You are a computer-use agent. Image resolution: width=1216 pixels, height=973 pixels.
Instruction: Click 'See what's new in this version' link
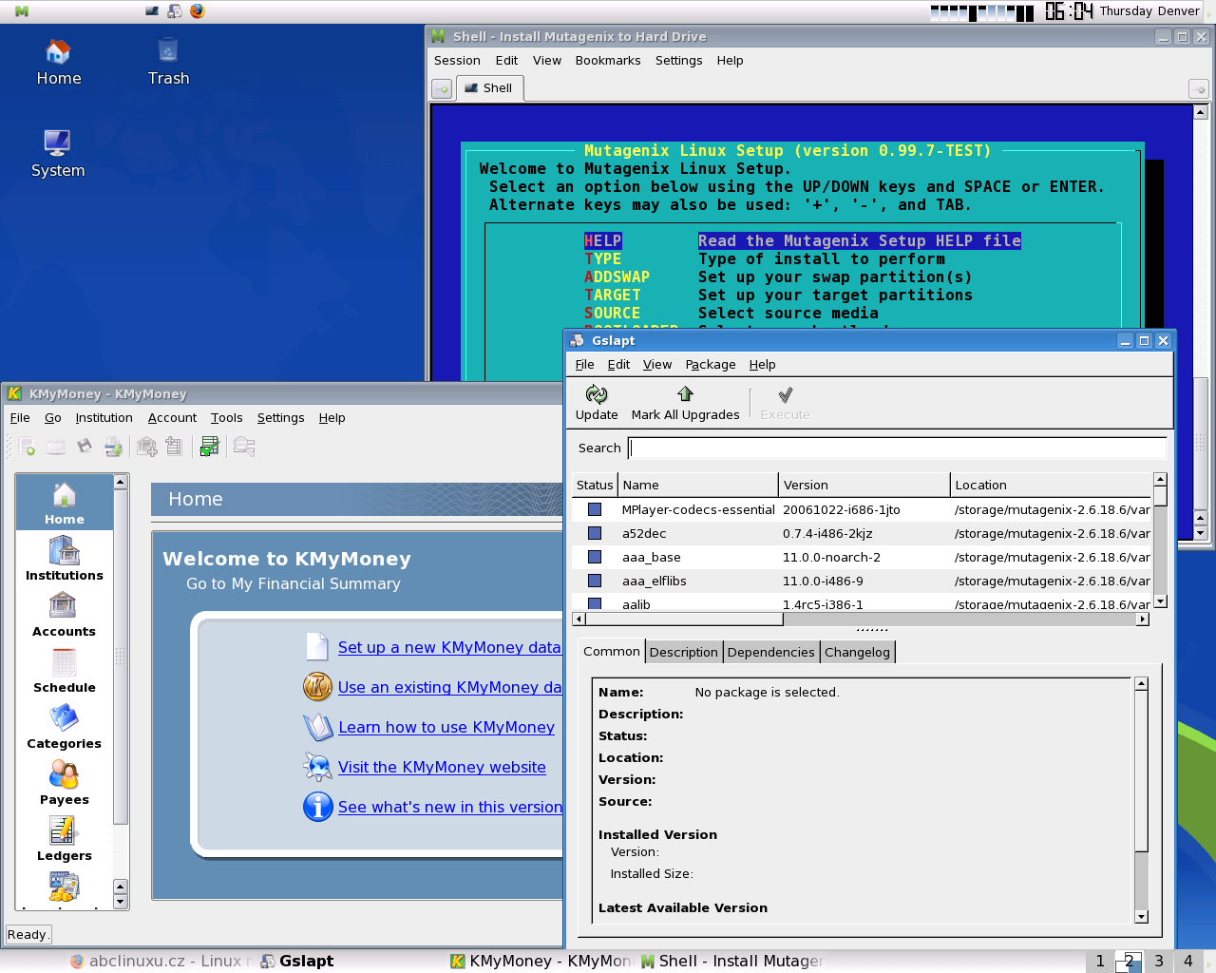(450, 807)
